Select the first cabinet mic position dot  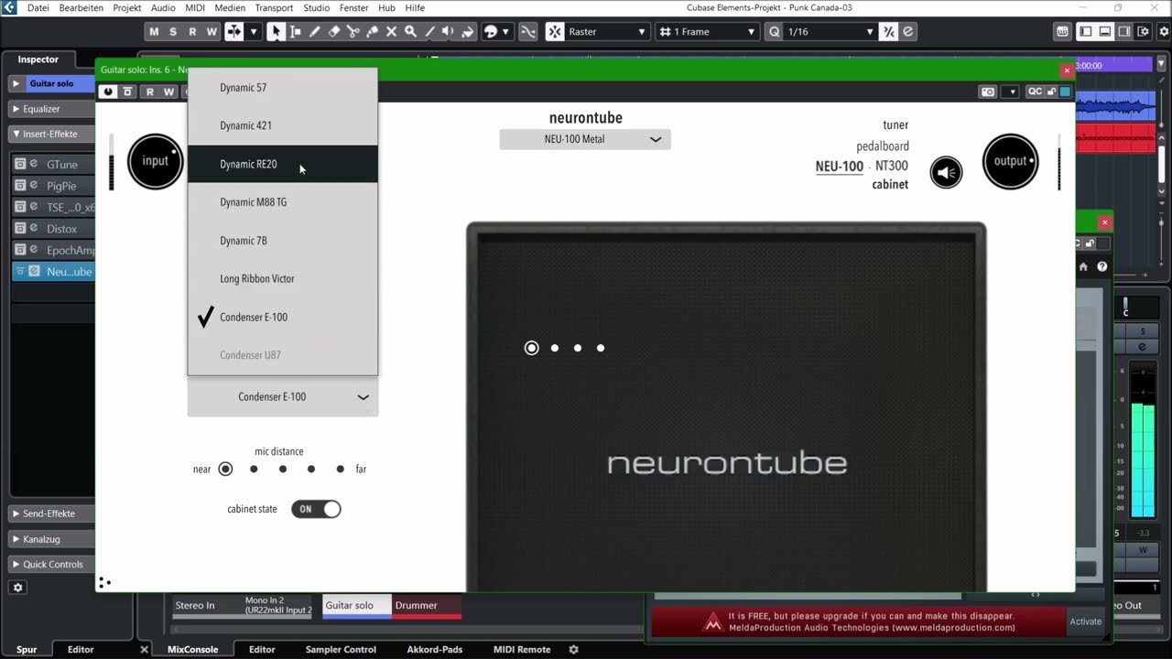point(531,348)
